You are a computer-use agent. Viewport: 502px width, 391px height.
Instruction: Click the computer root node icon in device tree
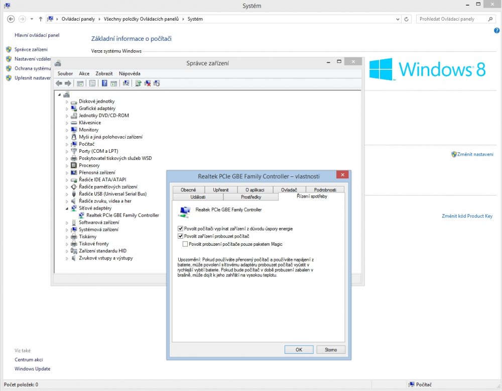click(67, 94)
